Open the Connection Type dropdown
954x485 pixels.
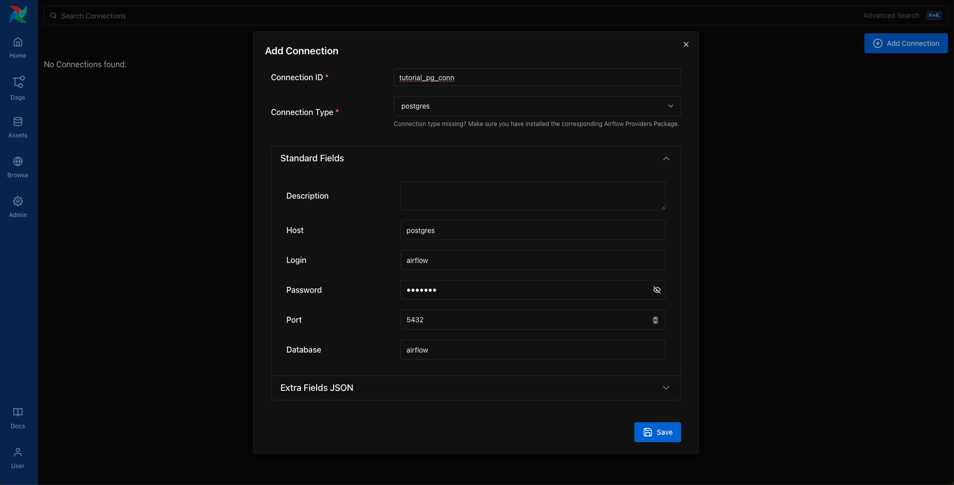[x=537, y=106]
